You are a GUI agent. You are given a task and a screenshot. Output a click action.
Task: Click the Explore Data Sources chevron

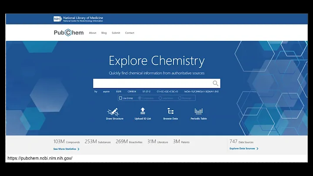pos(257,149)
